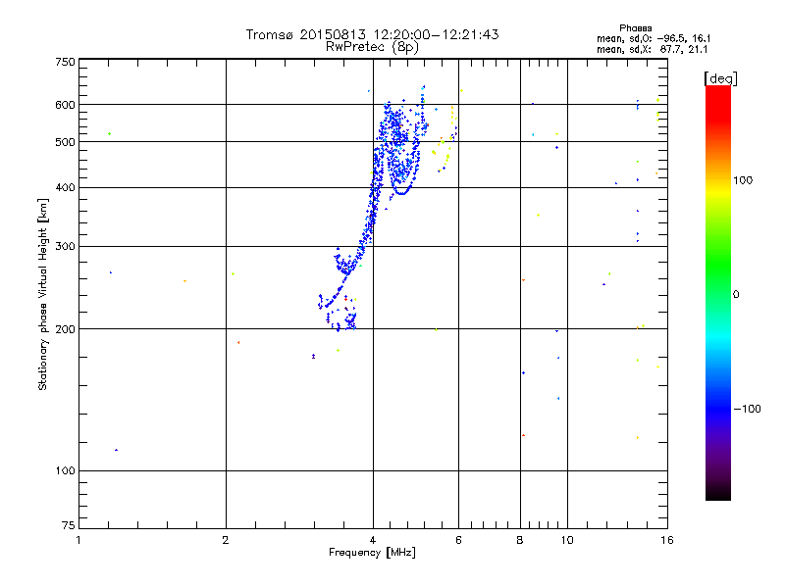Click the colorbar tick label '100'
Image resolution: width=785 pixels, height=588 pixels.
(743, 180)
